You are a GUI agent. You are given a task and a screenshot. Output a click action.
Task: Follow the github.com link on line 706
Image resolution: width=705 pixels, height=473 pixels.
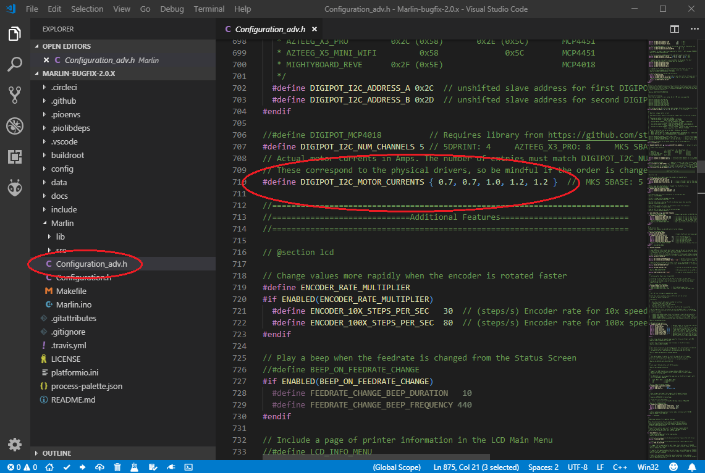(597, 135)
